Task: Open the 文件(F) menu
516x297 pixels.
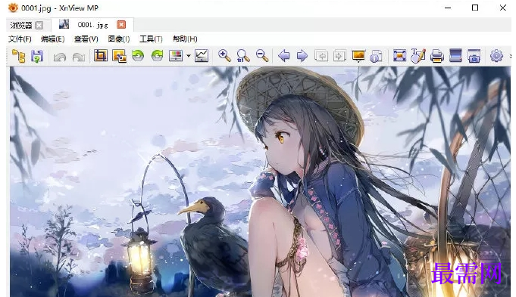Action: 20,39
